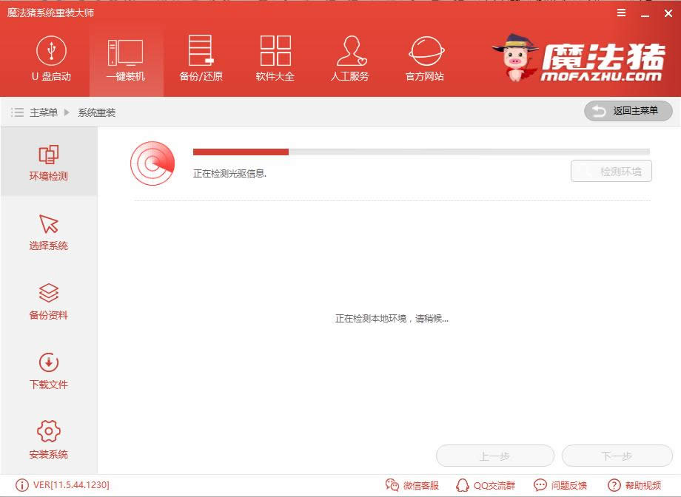Image resolution: width=681 pixels, height=497 pixels.
Task: Click the environment detection progress bar
Action: [x=420, y=152]
